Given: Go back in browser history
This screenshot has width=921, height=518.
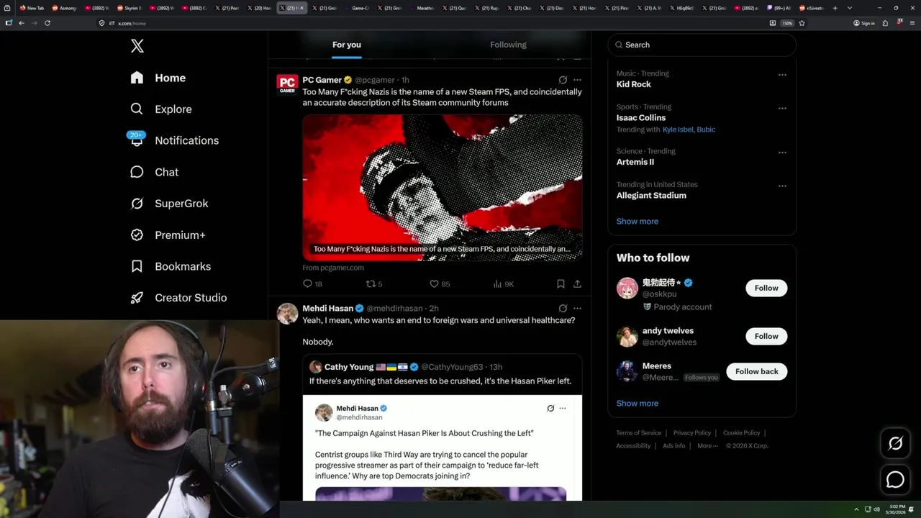Looking at the screenshot, I should (22, 23).
